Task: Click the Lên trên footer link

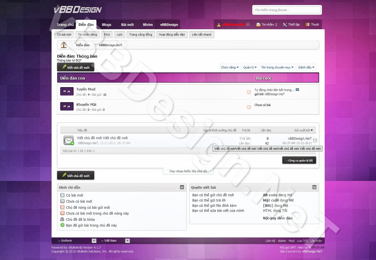Action: (316, 241)
